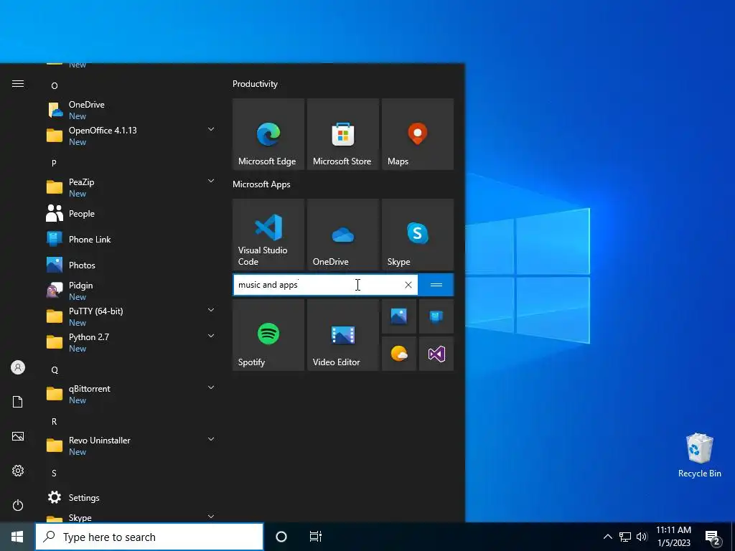Expand the qBittorrent folder
Viewport: 735px width, 551px height.
[x=211, y=387]
